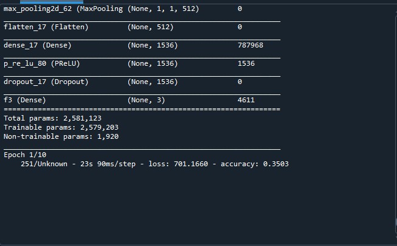
Task: Click the (None, 3) output shape
Action: (x=146, y=100)
